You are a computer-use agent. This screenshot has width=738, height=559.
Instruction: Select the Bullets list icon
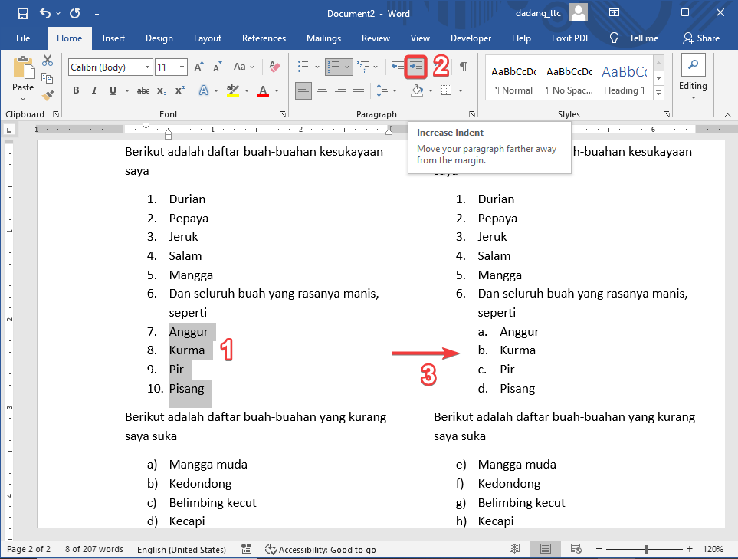point(303,67)
